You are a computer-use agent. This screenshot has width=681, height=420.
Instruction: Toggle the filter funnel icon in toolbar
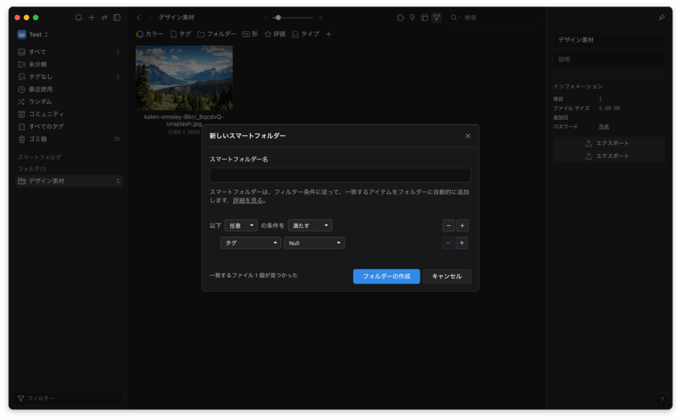[436, 17]
